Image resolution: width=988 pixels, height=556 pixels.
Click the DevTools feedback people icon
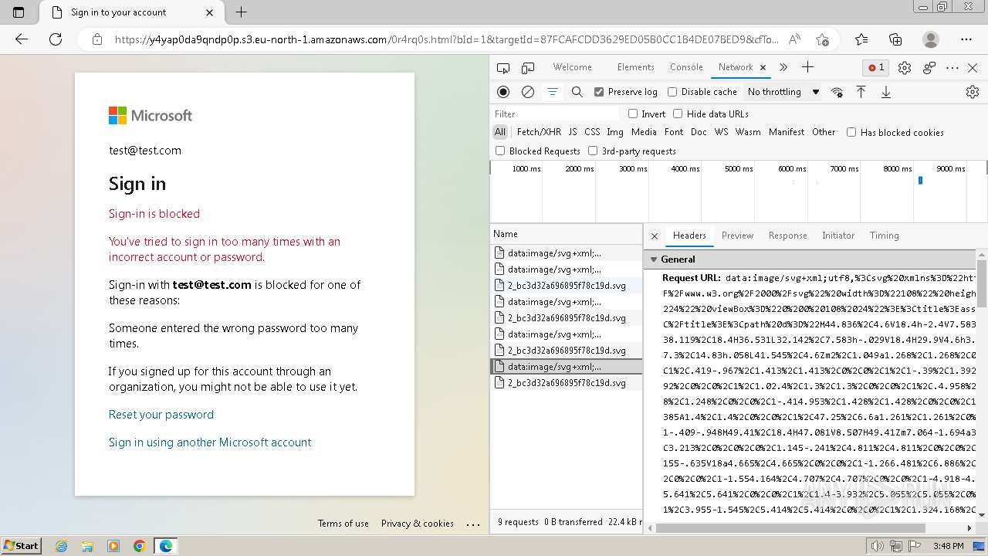pyautogui.click(x=929, y=68)
